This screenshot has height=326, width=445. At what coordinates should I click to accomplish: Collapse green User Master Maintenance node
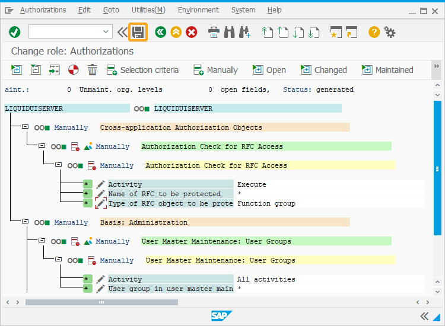[42, 240]
